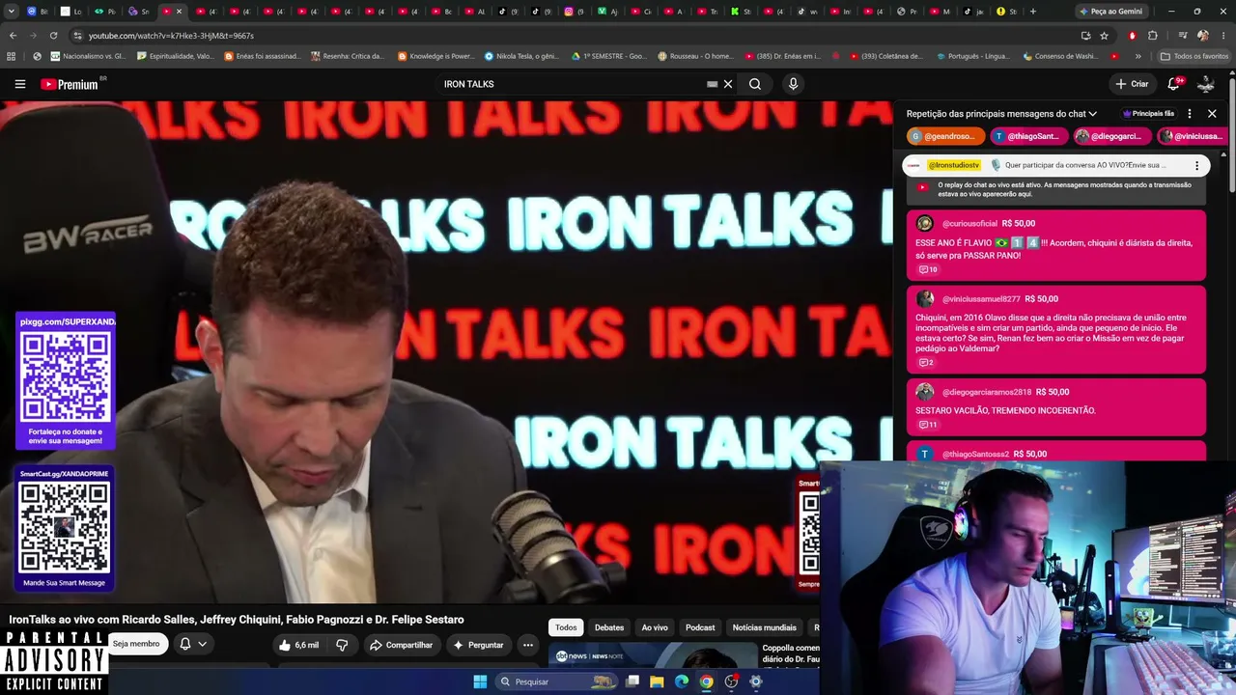Image resolution: width=1236 pixels, height=695 pixels.
Task: Click the Compartilhar share button
Action: click(x=401, y=645)
